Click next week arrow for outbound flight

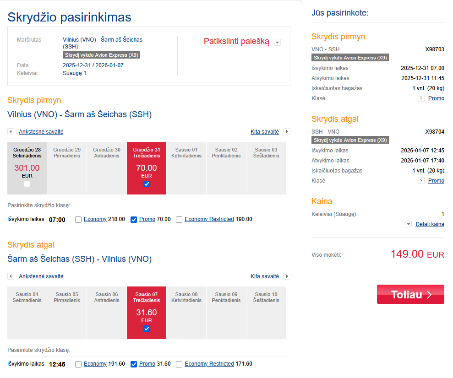point(287,132)
